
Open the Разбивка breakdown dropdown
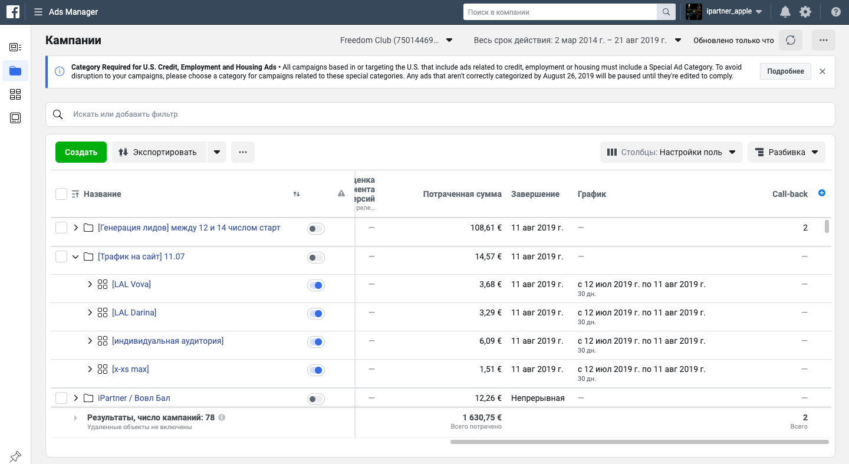pyautogui.click(x=787, y=152)
